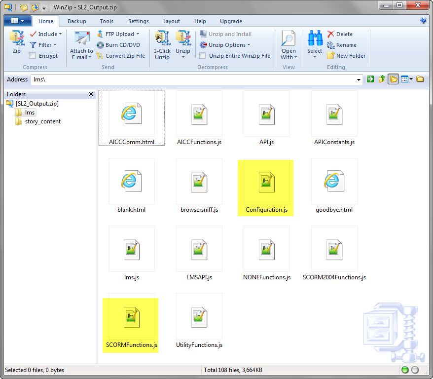
Task: Click the open zip quick access icon
Action: [x=35, y=7]
